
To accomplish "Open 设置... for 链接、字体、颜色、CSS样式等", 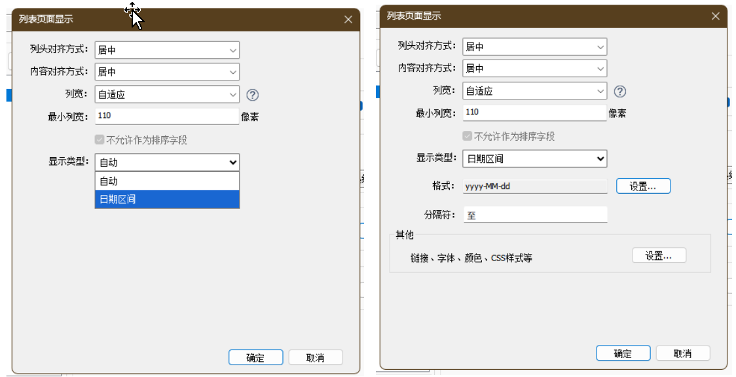I will 659,256.
